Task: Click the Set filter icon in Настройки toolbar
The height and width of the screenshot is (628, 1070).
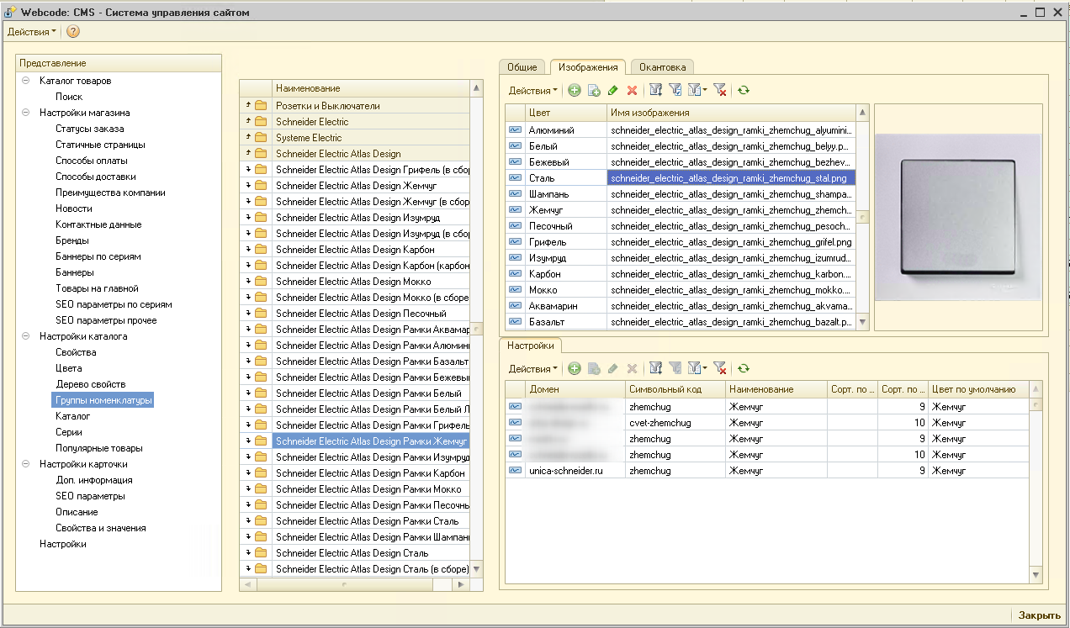Action: 656,368
